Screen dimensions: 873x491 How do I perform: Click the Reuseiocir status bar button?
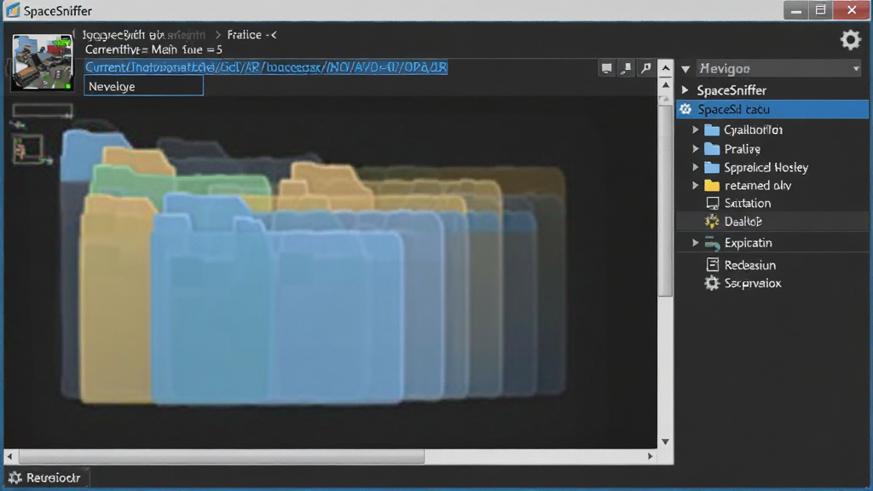point(47,477)
